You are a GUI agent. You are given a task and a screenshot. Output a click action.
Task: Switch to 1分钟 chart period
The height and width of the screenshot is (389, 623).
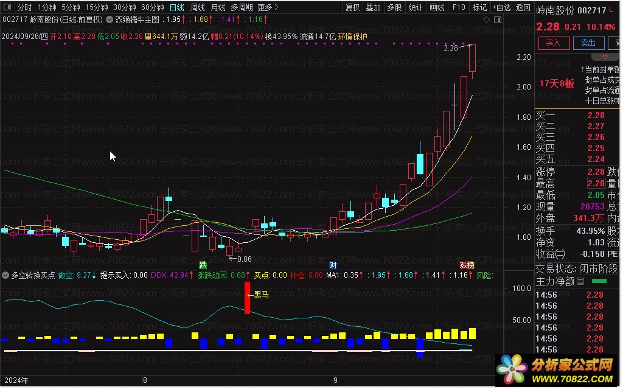coord(47,7)
